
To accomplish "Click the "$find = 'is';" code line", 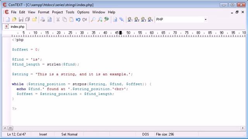I will point(27,59).
